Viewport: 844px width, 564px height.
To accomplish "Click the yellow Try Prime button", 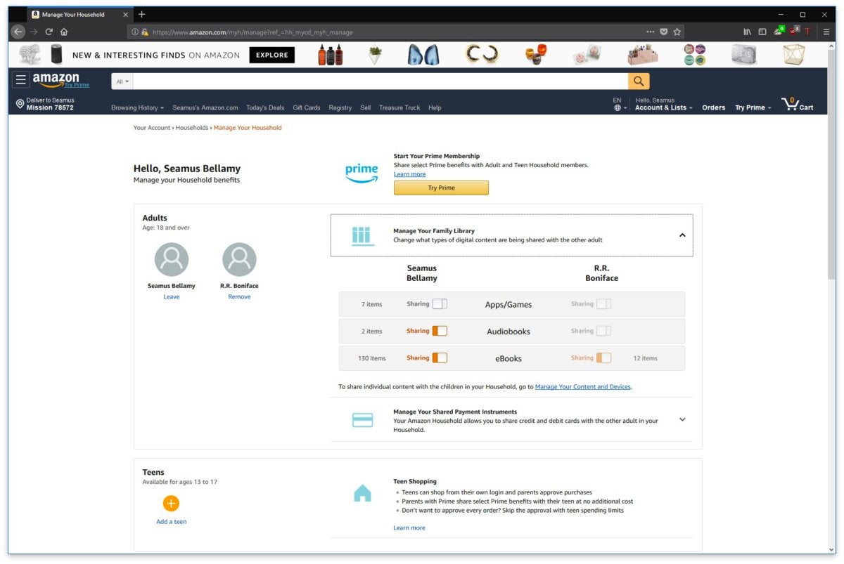I will (x=441, y=188).
